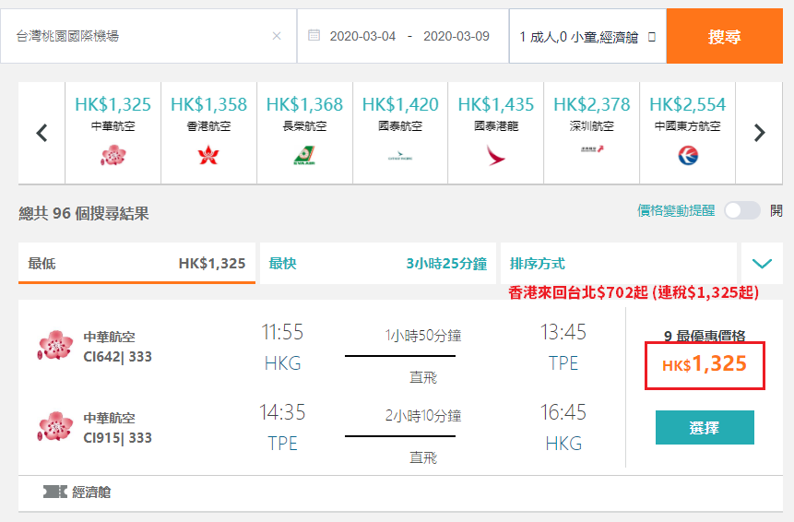Click the Cathay Dragon red logo
The image size is (794, 522).
(x=496, y=156)
